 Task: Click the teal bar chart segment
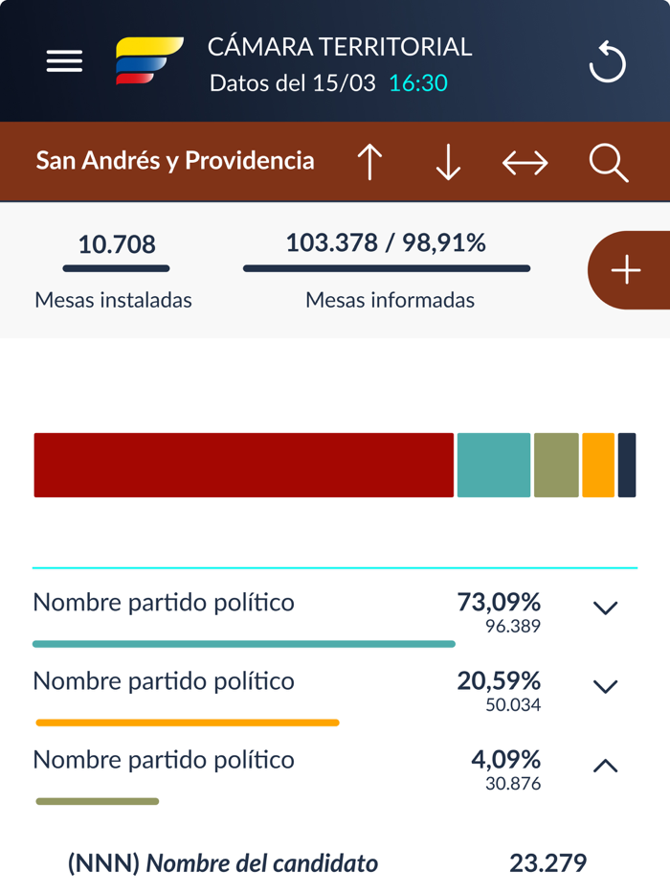[494, 465]
